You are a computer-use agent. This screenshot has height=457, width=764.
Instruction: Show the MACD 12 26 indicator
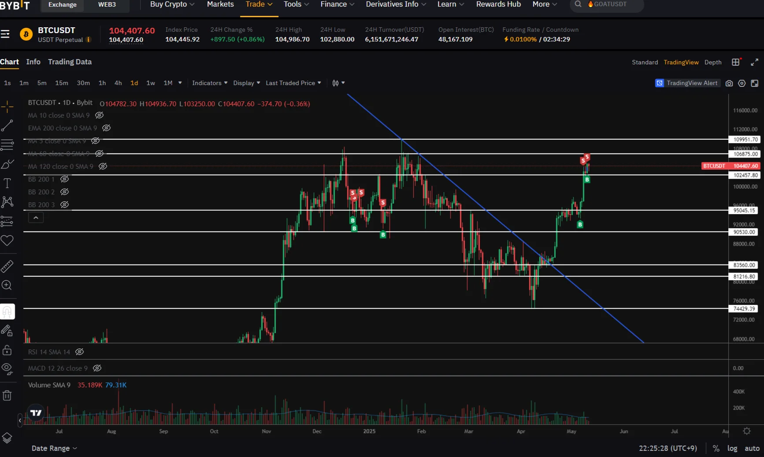pos(97,368)
